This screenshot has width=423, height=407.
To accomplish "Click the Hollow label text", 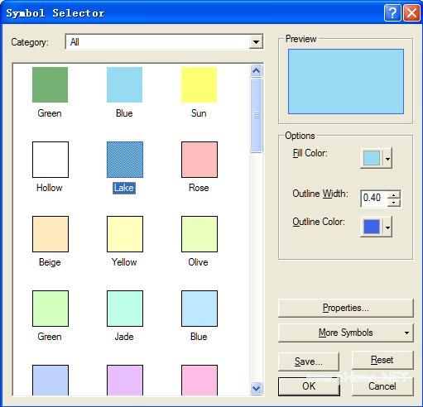I will (x=50, y=188).
